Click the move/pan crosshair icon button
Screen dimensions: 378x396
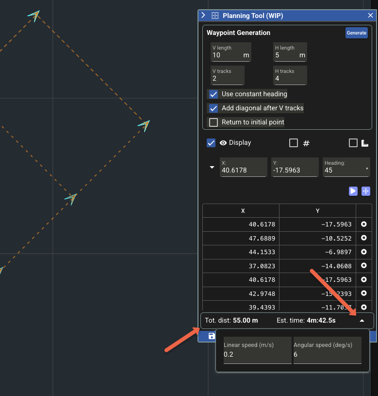pos(366,191)
